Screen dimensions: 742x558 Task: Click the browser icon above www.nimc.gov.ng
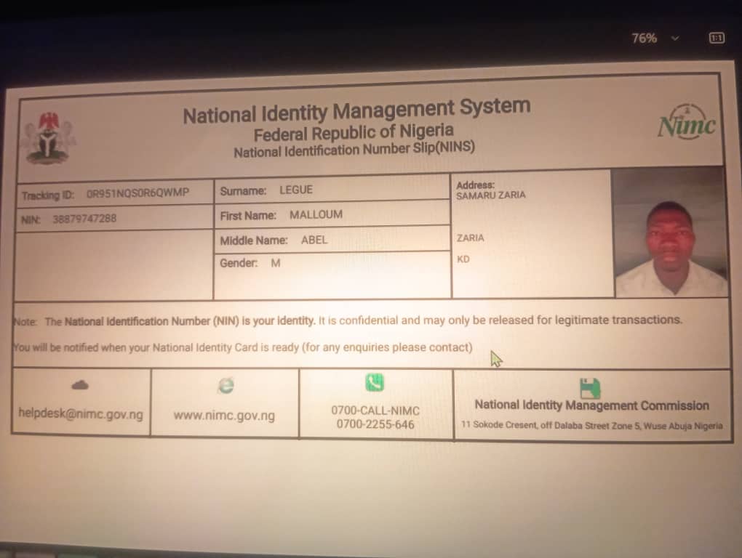click(226, 386)
